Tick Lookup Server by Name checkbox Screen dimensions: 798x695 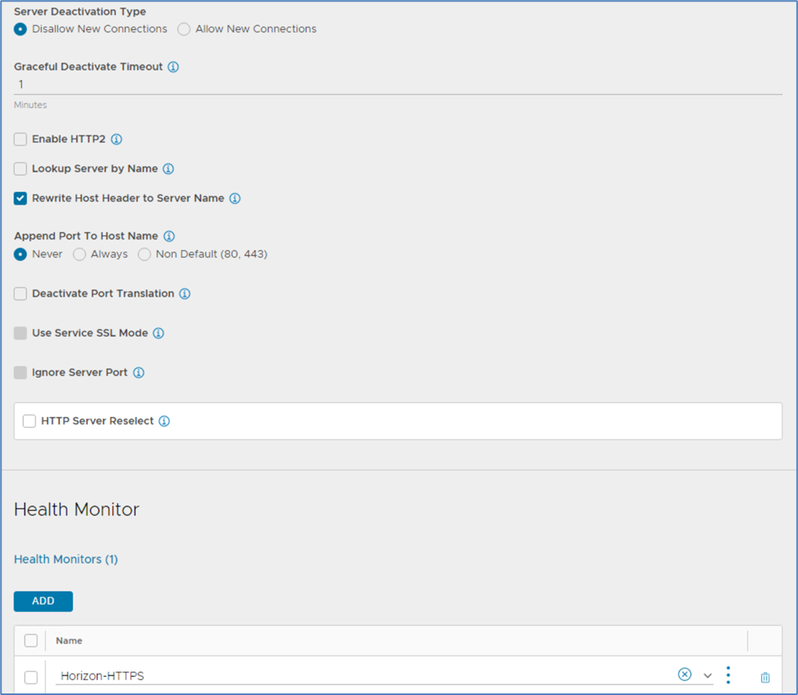click(x=20, y=169)
